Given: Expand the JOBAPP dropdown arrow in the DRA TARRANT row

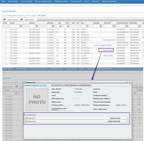Looking at the screenshot, I should [88, 45].
